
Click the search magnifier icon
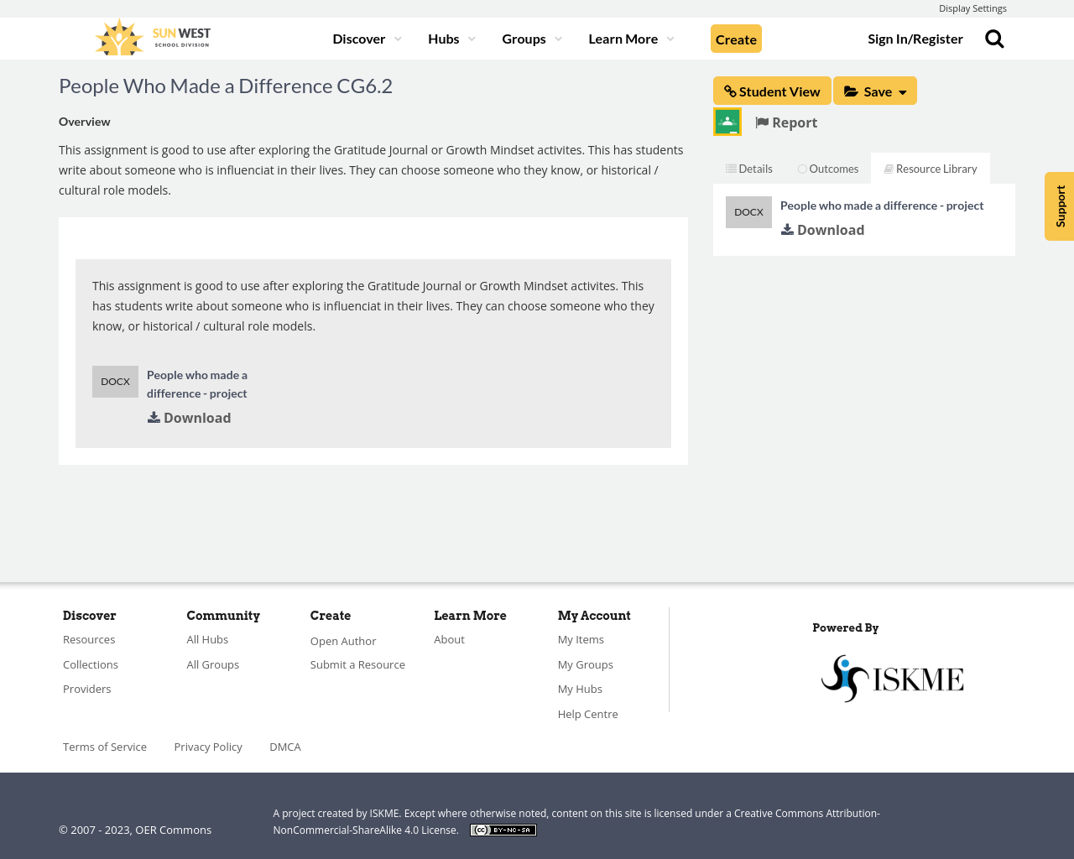click(x=994, y=39)
